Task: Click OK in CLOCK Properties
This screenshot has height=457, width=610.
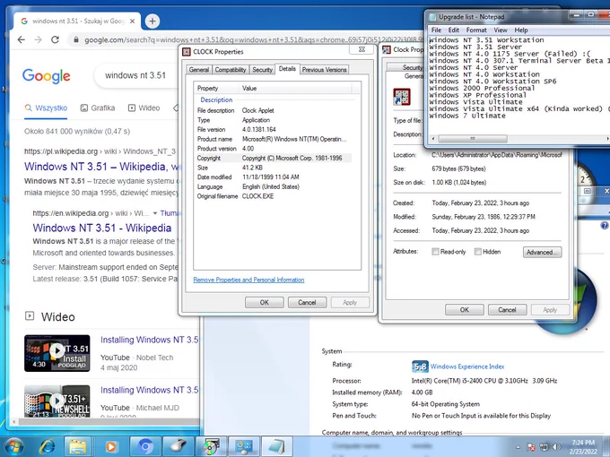Action: pos(264,302)
